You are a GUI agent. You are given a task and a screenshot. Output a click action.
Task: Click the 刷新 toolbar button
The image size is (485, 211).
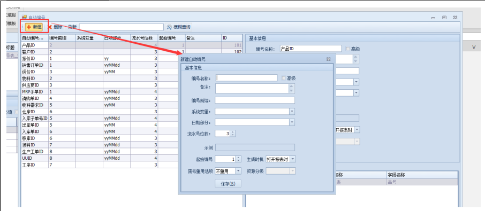pyautogui.click(x=72, y=27)
